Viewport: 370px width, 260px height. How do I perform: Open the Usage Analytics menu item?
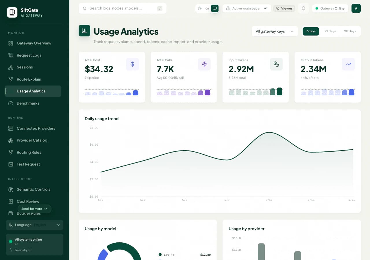tap(33, 91)
